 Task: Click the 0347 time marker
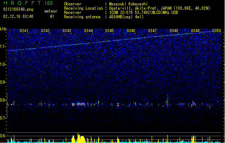pyautogui.click(x=152, y=31)
